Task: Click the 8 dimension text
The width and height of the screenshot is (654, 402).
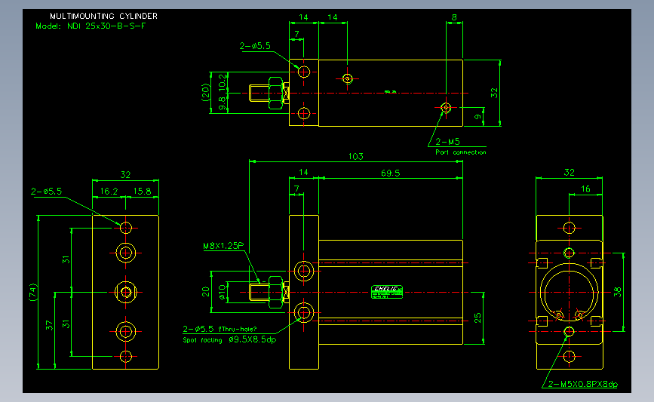Action: (454, 17)
